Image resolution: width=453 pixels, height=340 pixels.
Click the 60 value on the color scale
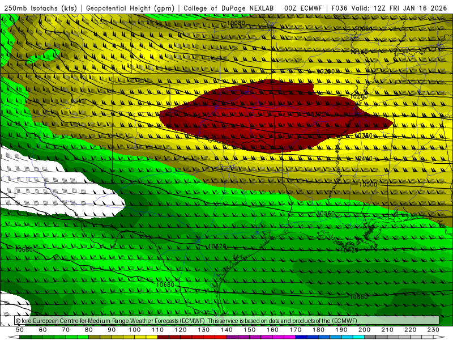click(x=43, y=330)
